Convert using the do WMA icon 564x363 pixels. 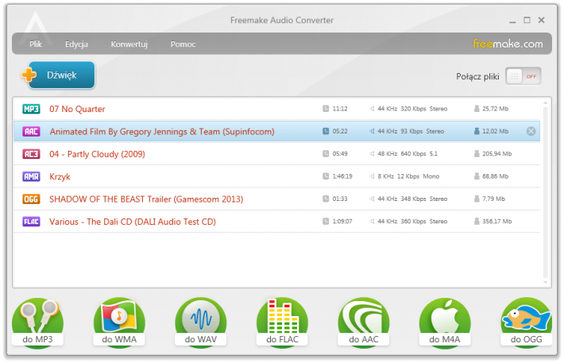[119, 322]
